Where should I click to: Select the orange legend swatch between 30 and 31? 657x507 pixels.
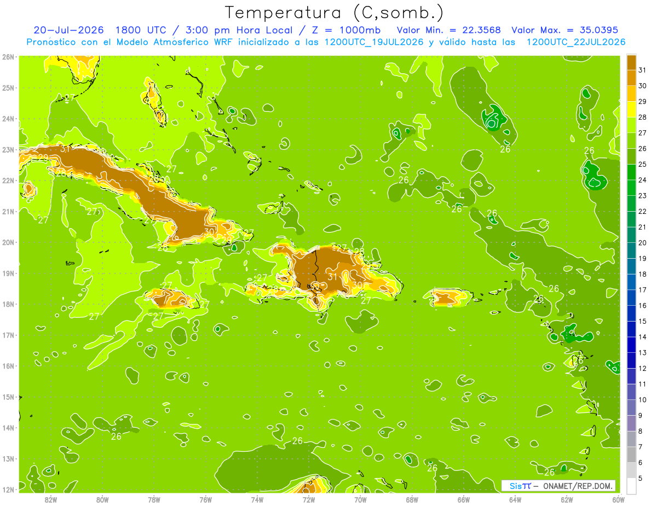[631, 78]
